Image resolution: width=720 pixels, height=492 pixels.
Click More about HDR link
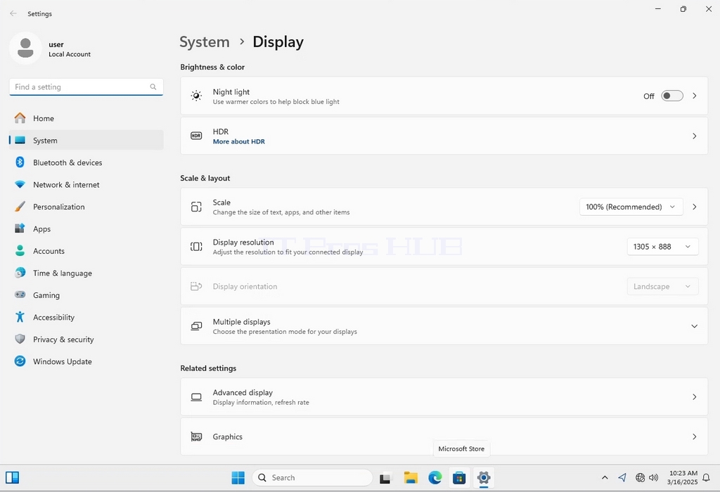coord(239,141)
